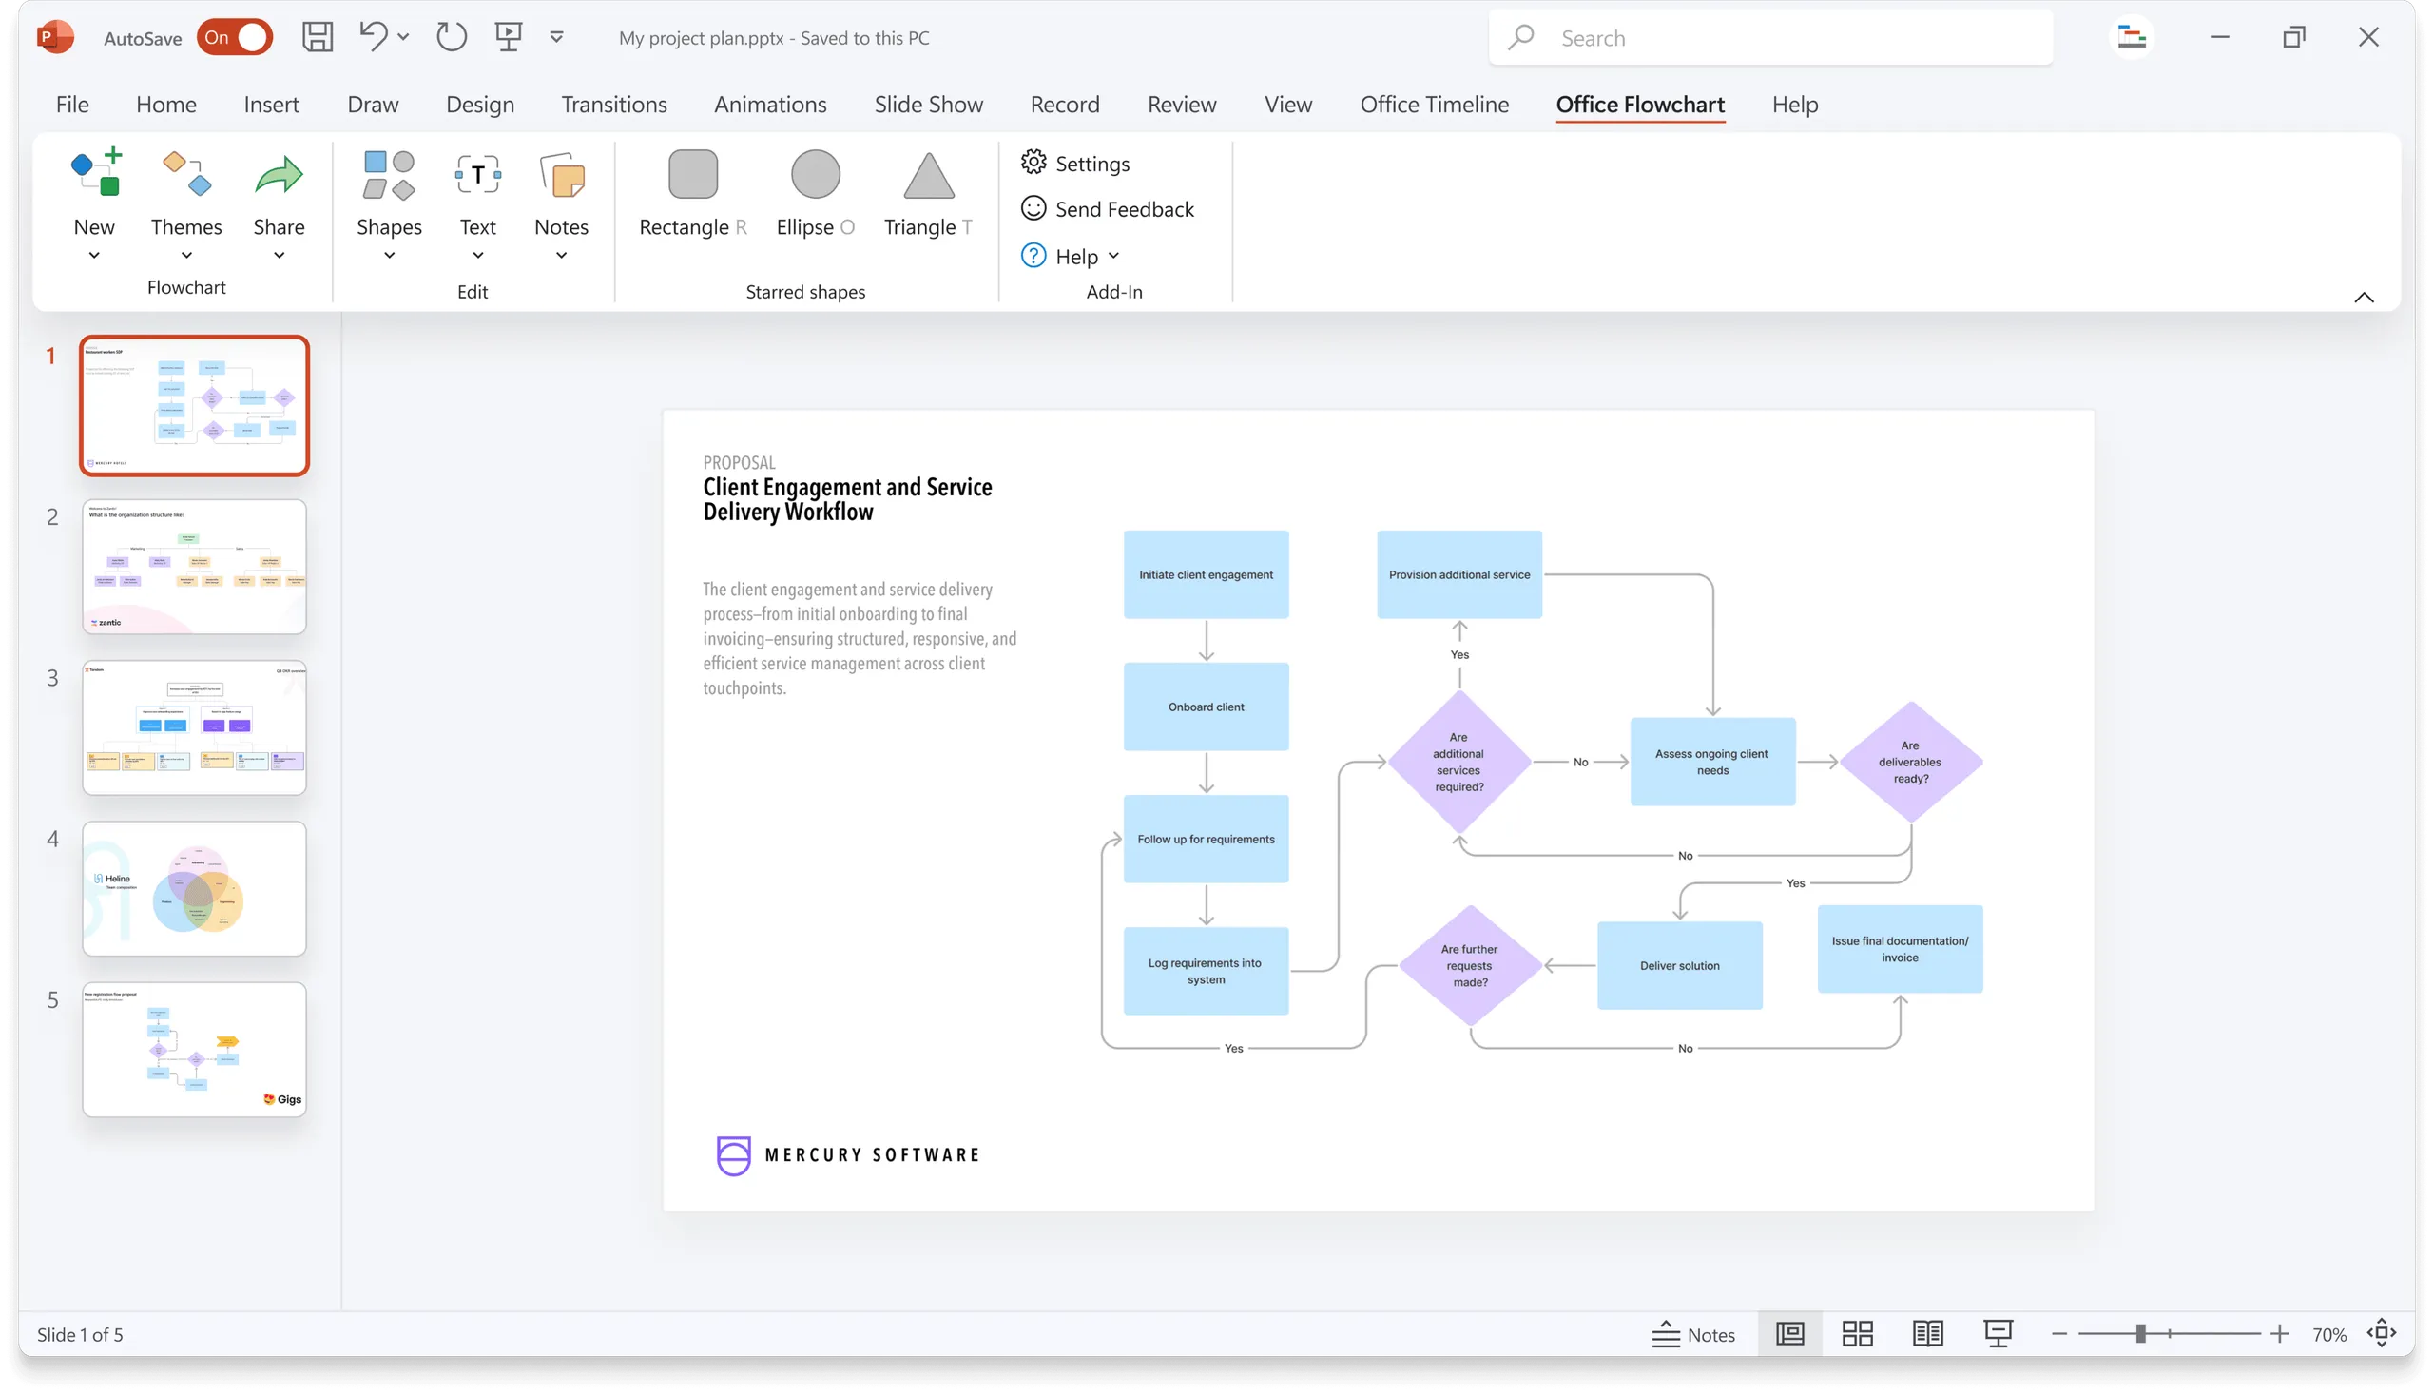This screenshot has width=2434, height=1394.
Task: Expand the Undo history dropdown arrow
Action: coord(403,37)
